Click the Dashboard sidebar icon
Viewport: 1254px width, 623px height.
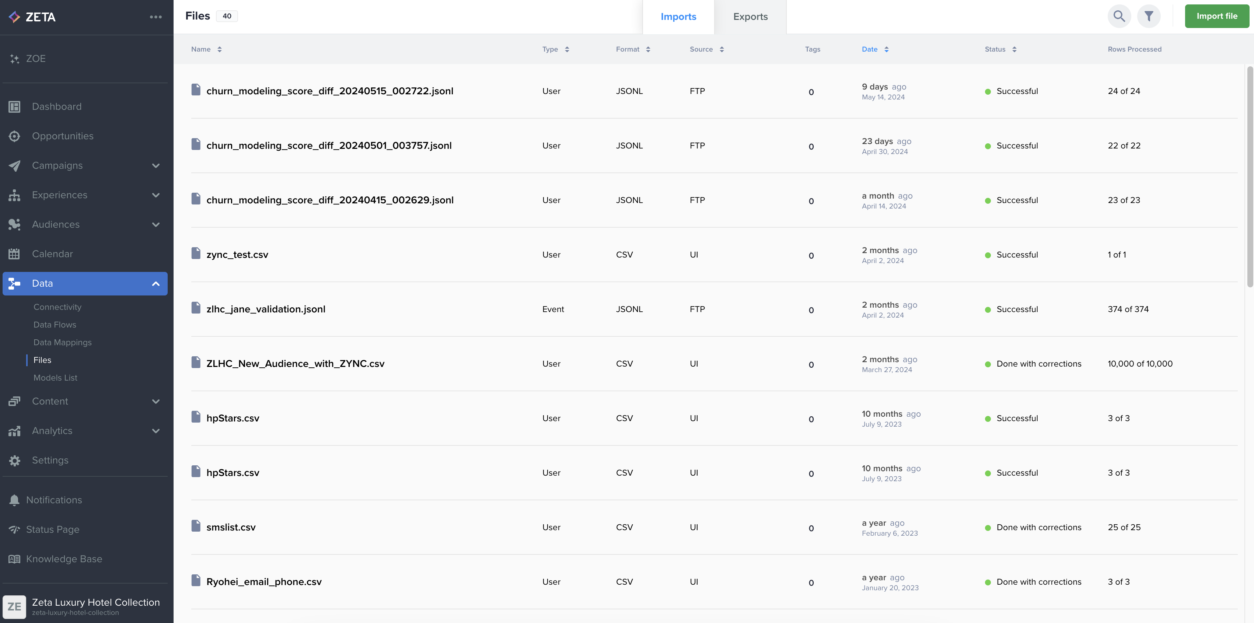click(15, 106)
